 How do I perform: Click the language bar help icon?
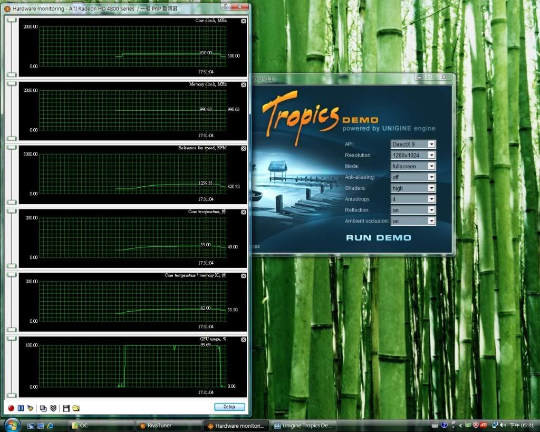click(444, 425)
